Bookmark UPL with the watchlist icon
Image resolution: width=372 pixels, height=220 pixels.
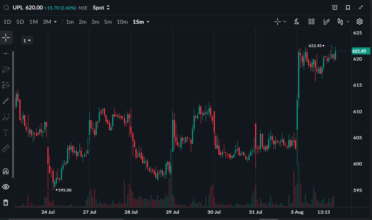pyautogui.click(x=348, y=8)
